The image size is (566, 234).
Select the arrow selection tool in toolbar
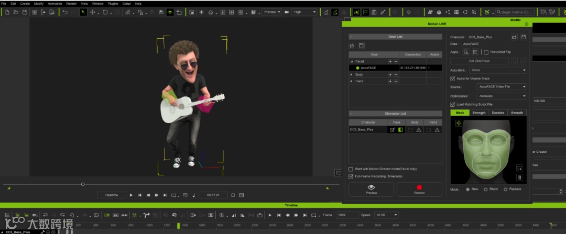point(83,12)
